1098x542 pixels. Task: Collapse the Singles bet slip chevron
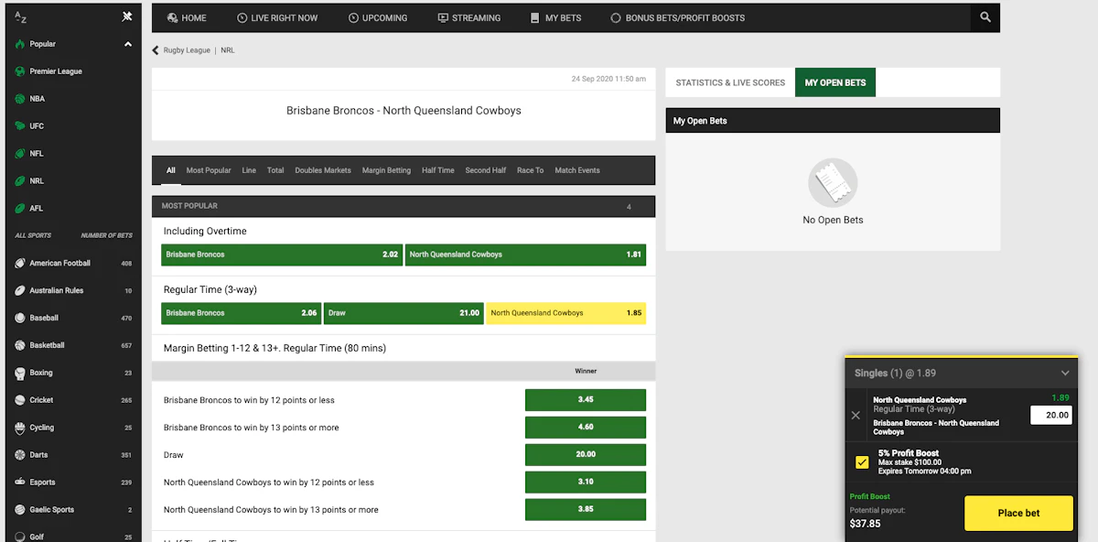[x=1065, y=374]
